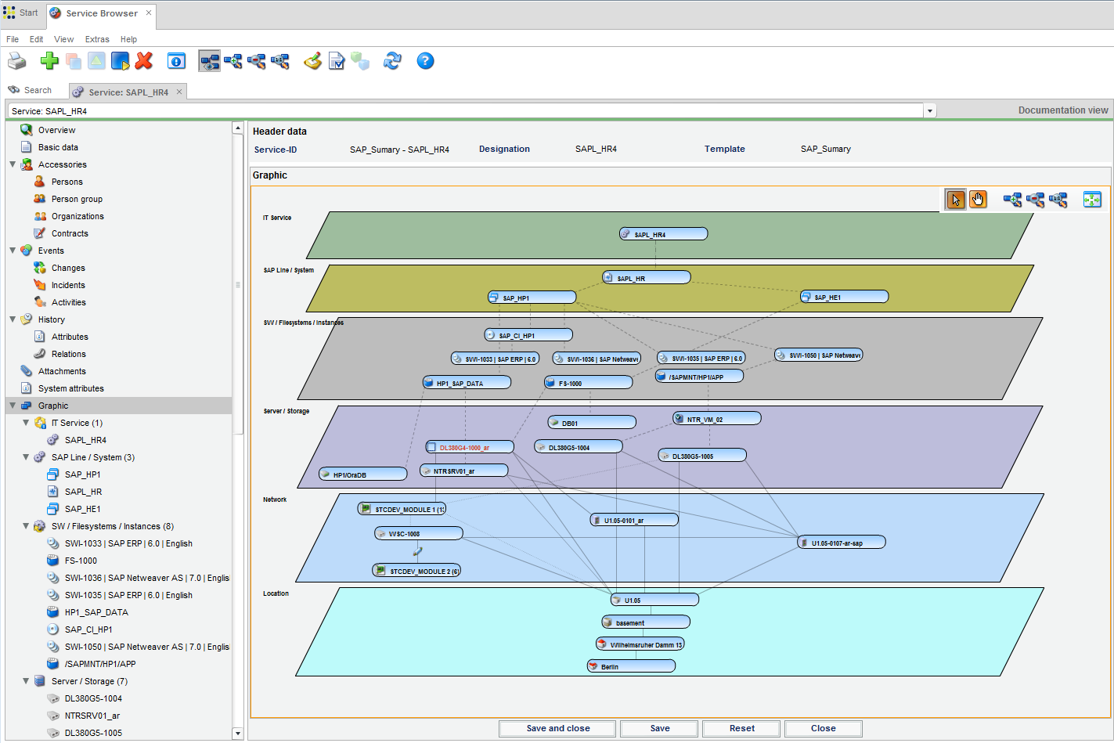The width and height of the screenshot is (1114, 743).
Task: Open help via blue question mark icon
Action: (x=425, y=61)
